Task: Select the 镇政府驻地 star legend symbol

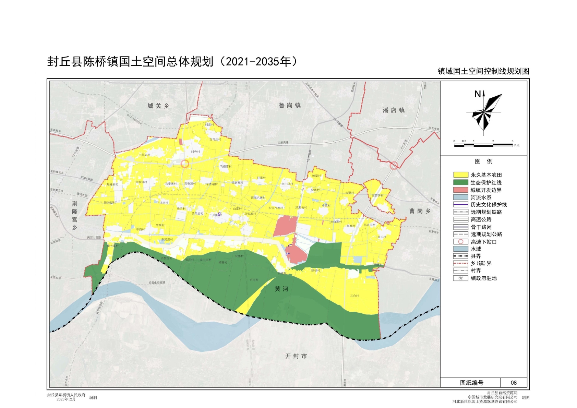Action: coord(460,278)
